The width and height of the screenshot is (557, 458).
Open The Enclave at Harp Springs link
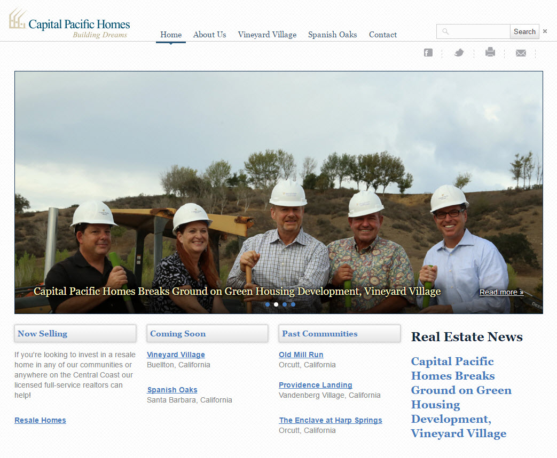(331, 420)
